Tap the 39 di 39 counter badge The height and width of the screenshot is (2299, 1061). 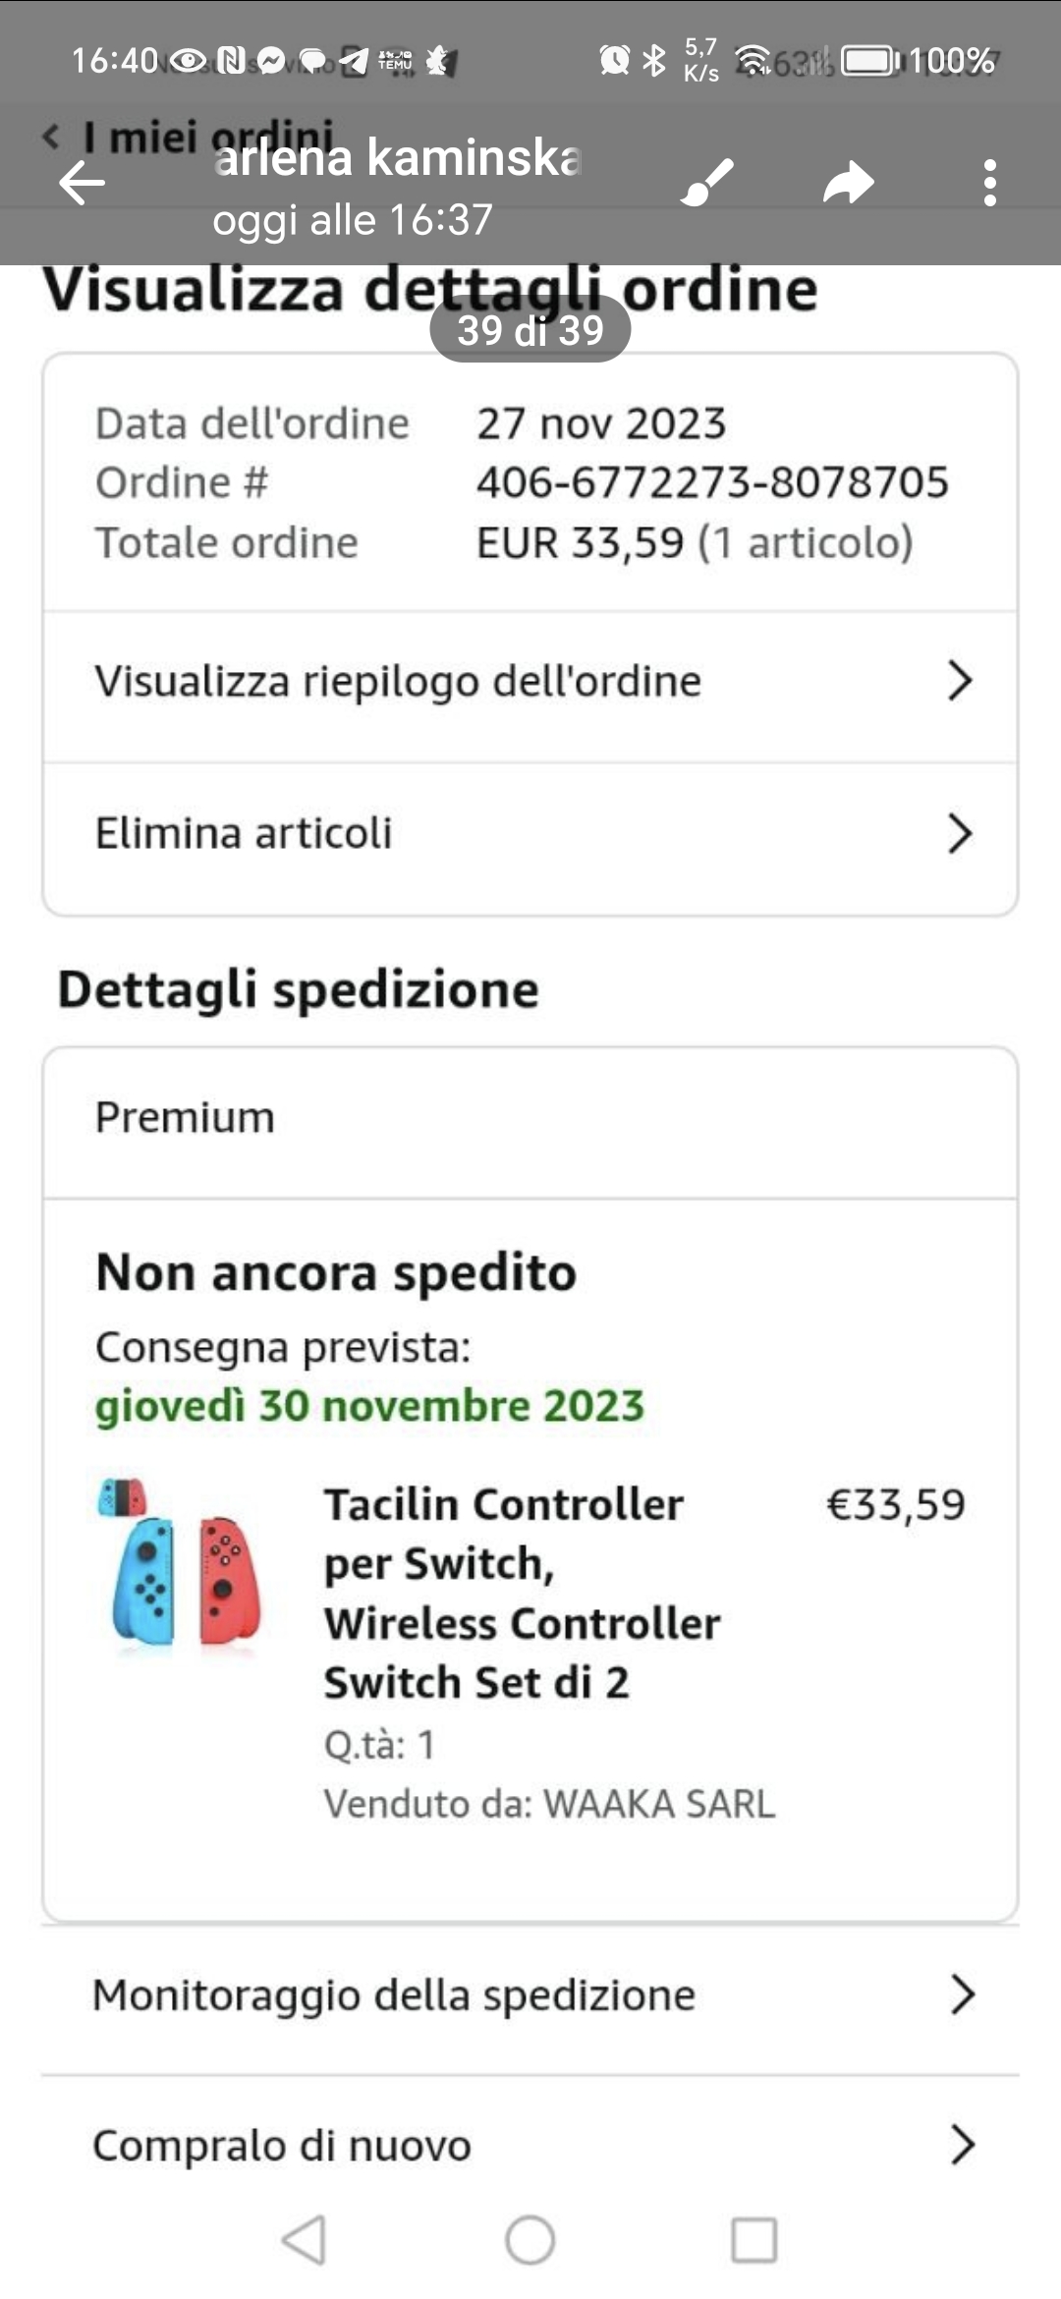pyautogui.click(x=530, y=330)
